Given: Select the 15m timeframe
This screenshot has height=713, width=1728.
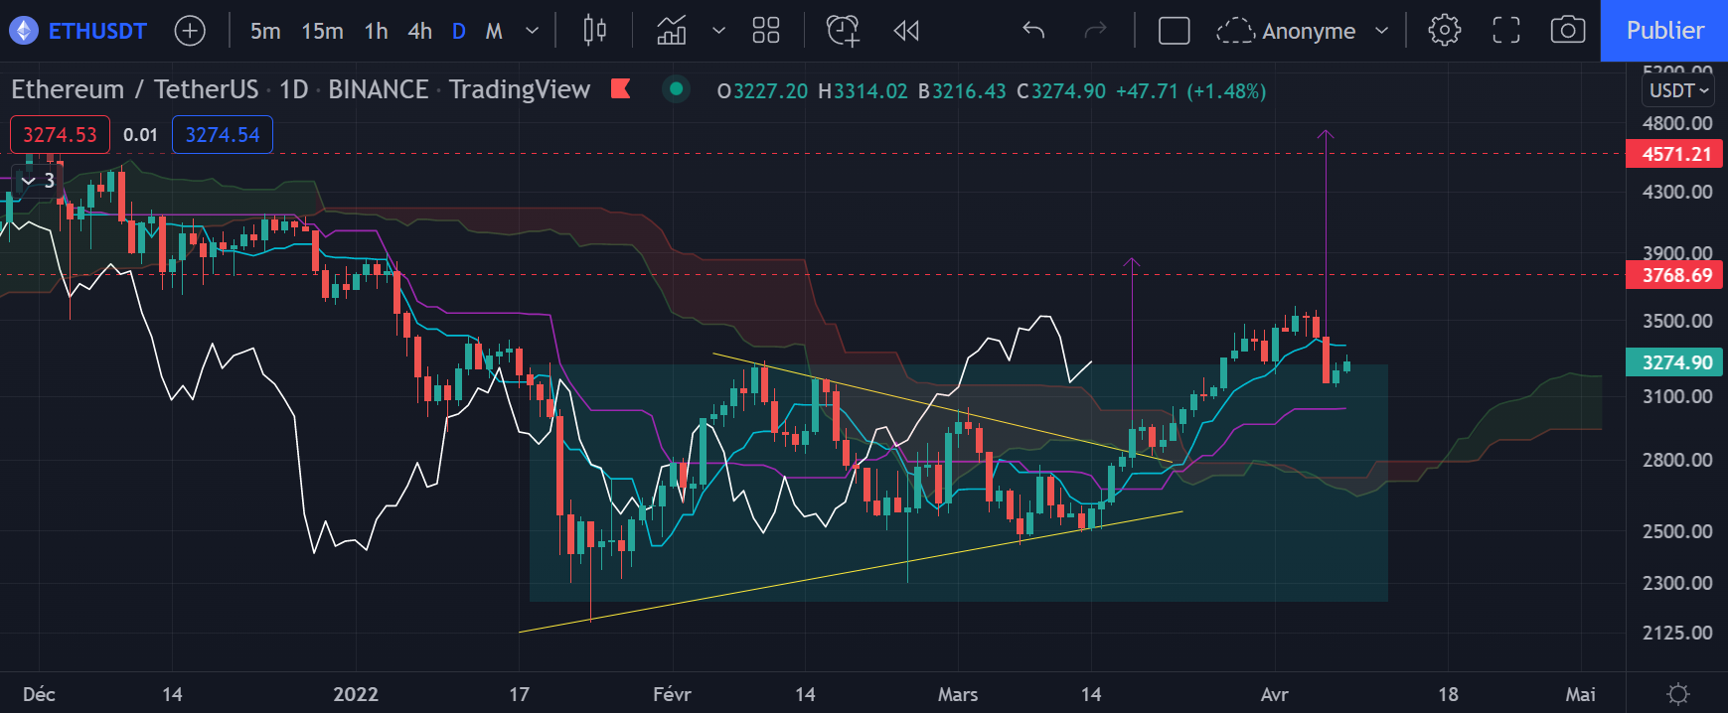Looking at the screenshot, I should (322, 31).
